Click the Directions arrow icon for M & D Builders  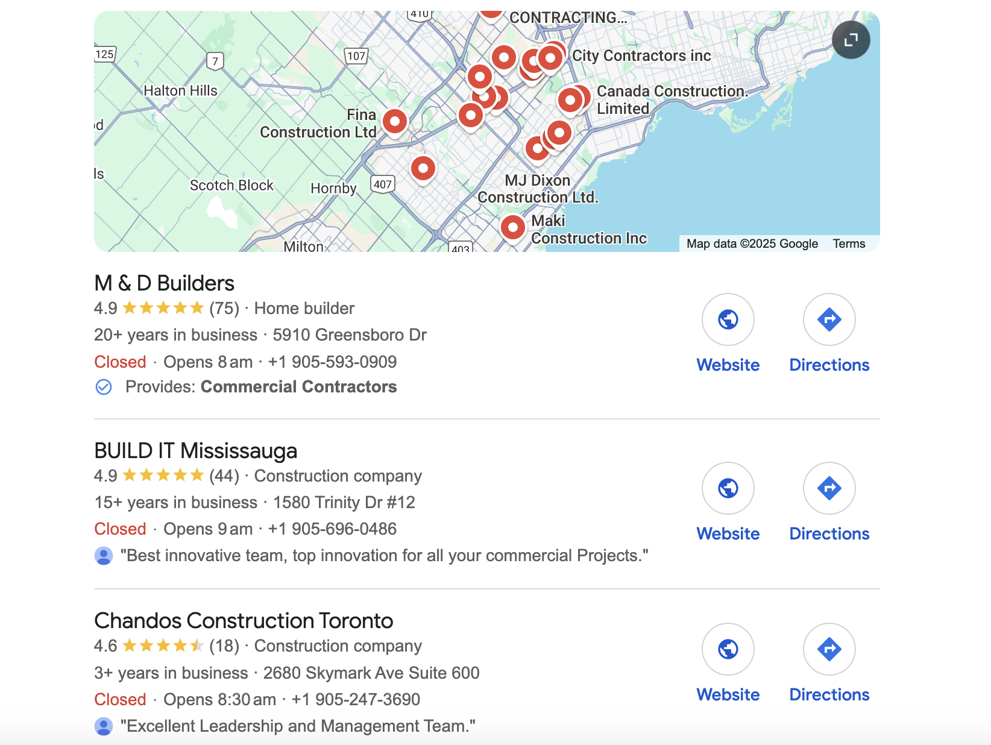(x=829, y=319)
